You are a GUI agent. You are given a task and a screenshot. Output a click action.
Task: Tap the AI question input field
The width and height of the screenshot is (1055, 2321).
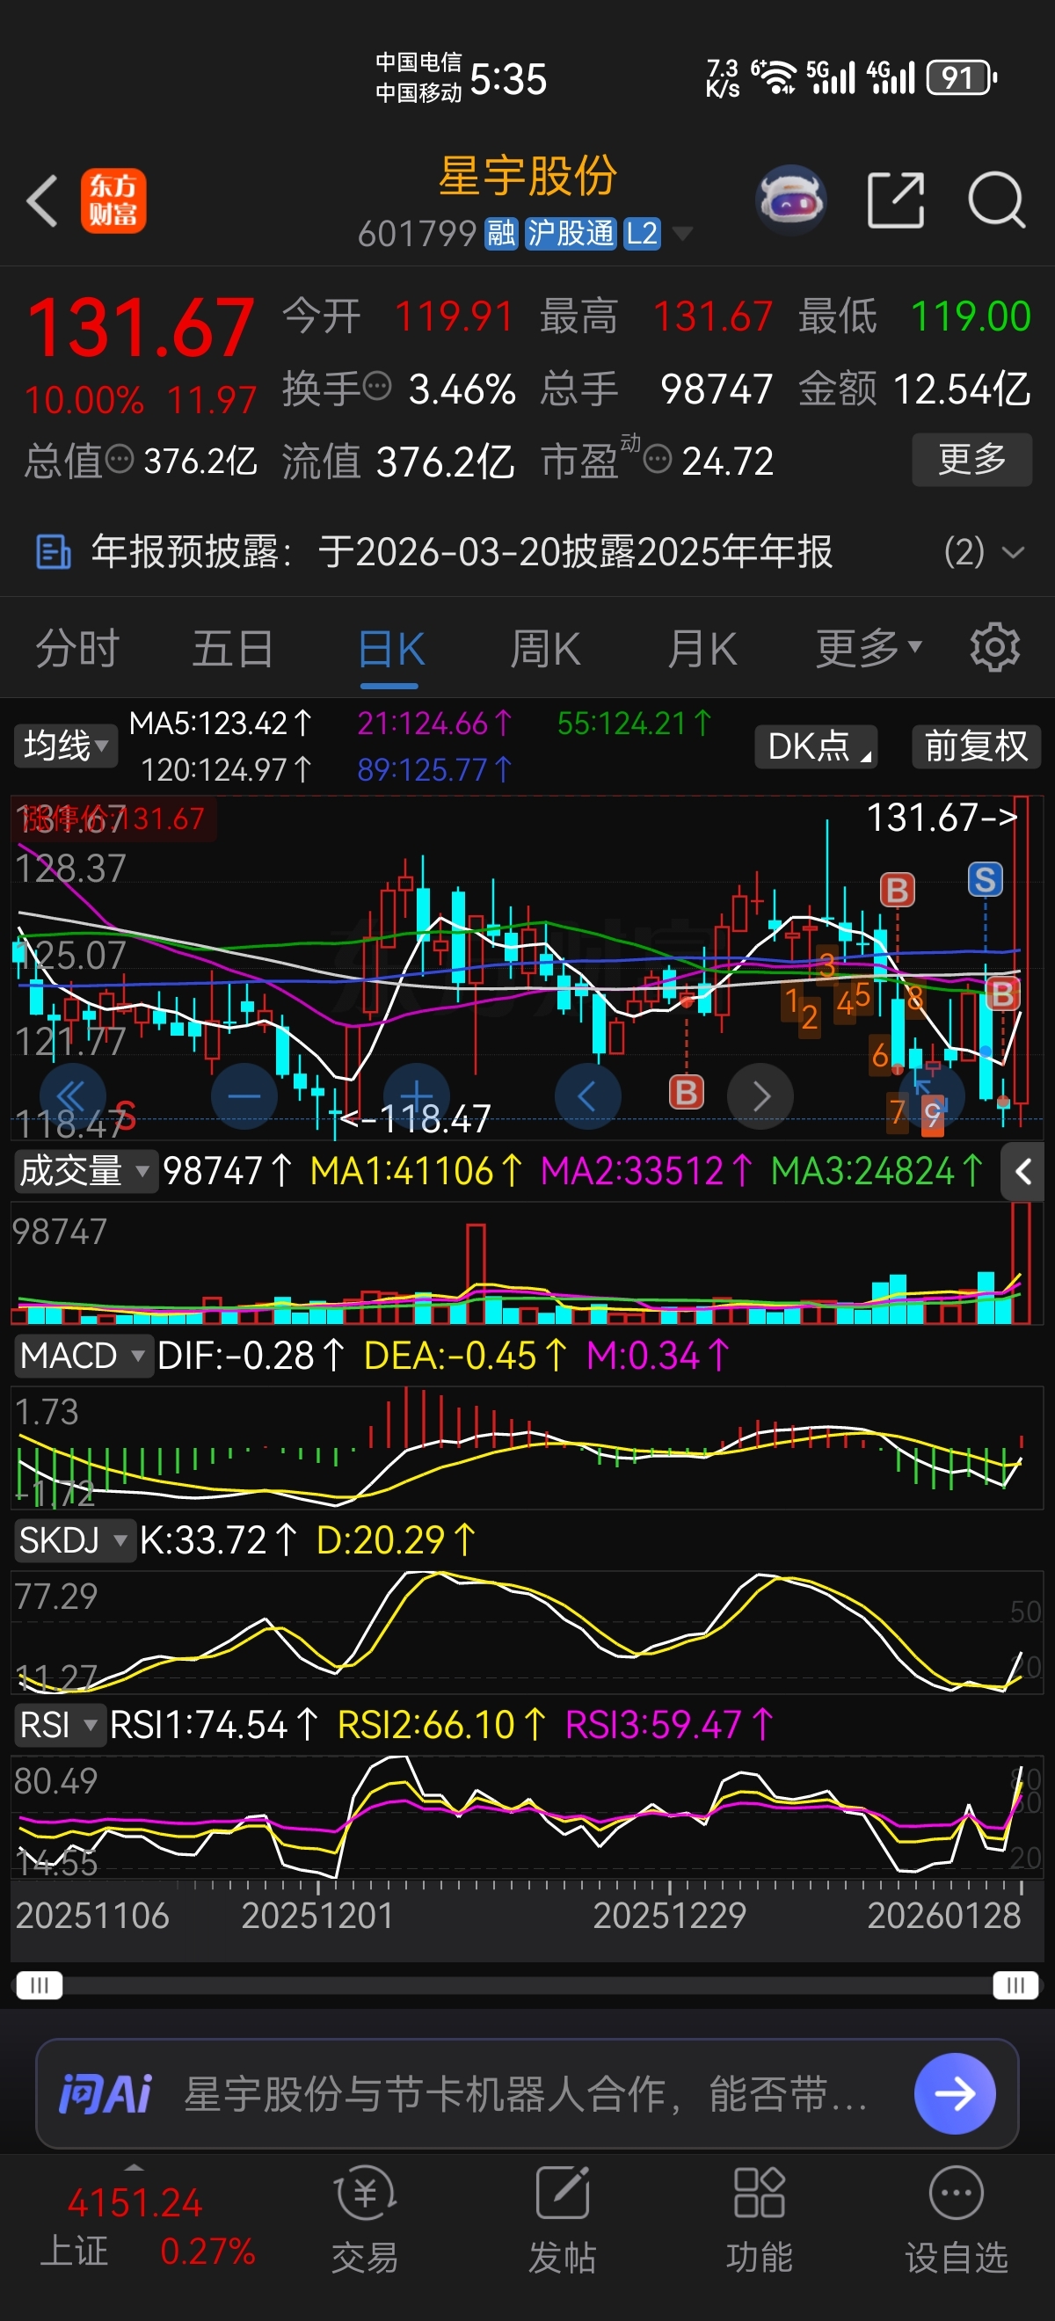(527, 2093)
